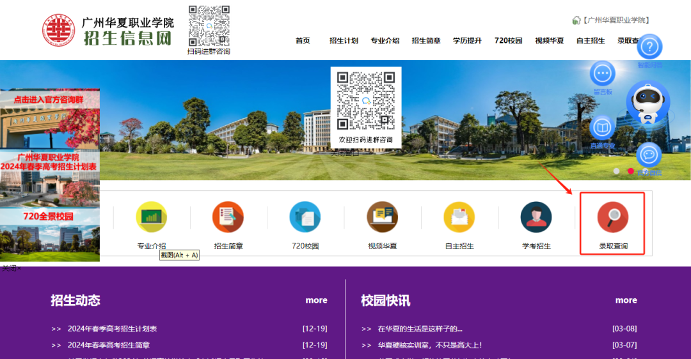Click more next to 招生动态
Image resolution: width=691 pixels, height=359 pixels.
click(316, 300)
